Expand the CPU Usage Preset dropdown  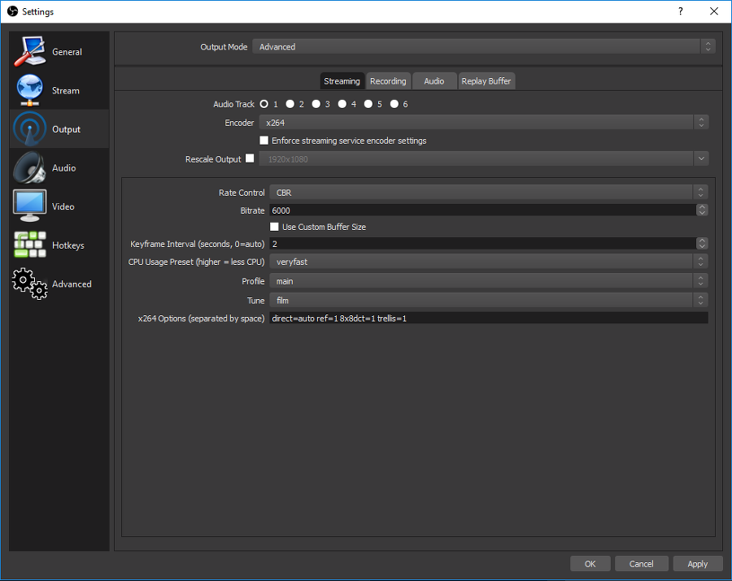(488, 262)
